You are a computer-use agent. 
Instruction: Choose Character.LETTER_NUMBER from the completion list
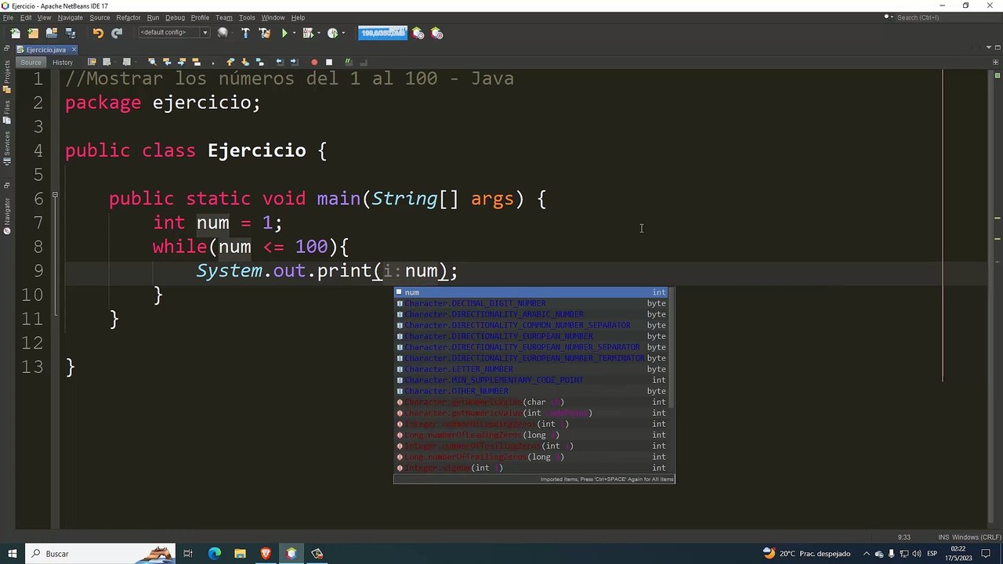click(533, 369)
